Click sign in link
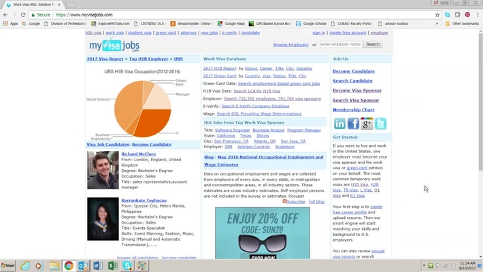This screenshot has height=272, width=483. coord(318,33)
